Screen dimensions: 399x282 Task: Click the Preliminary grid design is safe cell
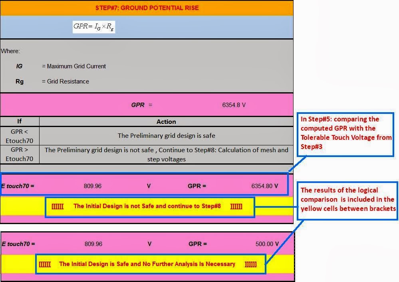click(166, 136)
